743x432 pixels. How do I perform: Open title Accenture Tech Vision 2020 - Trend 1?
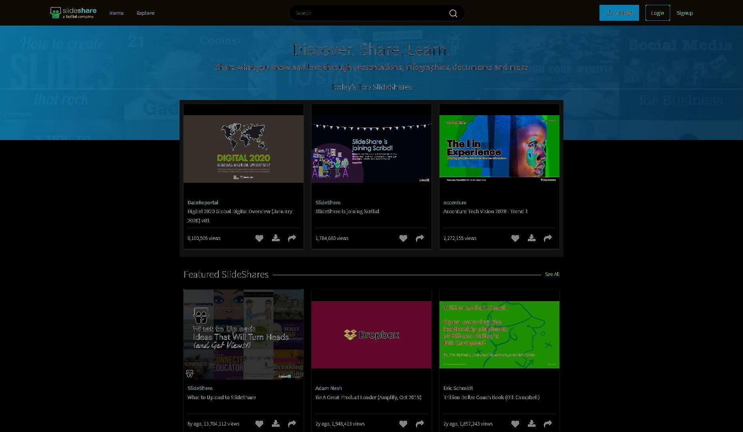pyautogui.click(x=485, y=211)
